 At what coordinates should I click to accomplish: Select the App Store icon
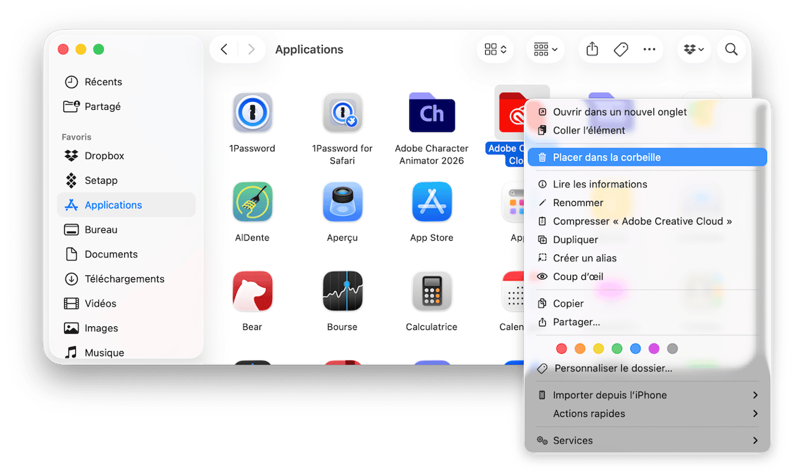click(x=431, y=202)
